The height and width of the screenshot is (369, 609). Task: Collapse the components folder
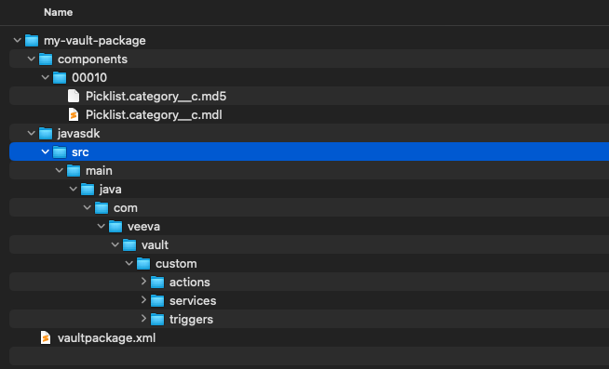click(32, 59)
